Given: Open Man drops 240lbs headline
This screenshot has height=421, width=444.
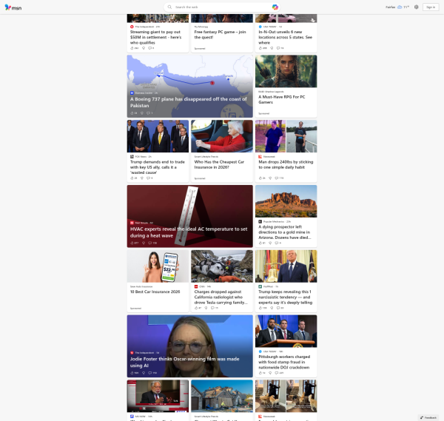Looking at the screenshot, I should tap(286, 164).
